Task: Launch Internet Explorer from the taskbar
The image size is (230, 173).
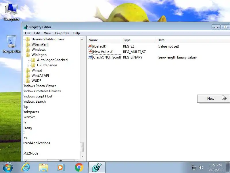Action: [x=26, y=168]
